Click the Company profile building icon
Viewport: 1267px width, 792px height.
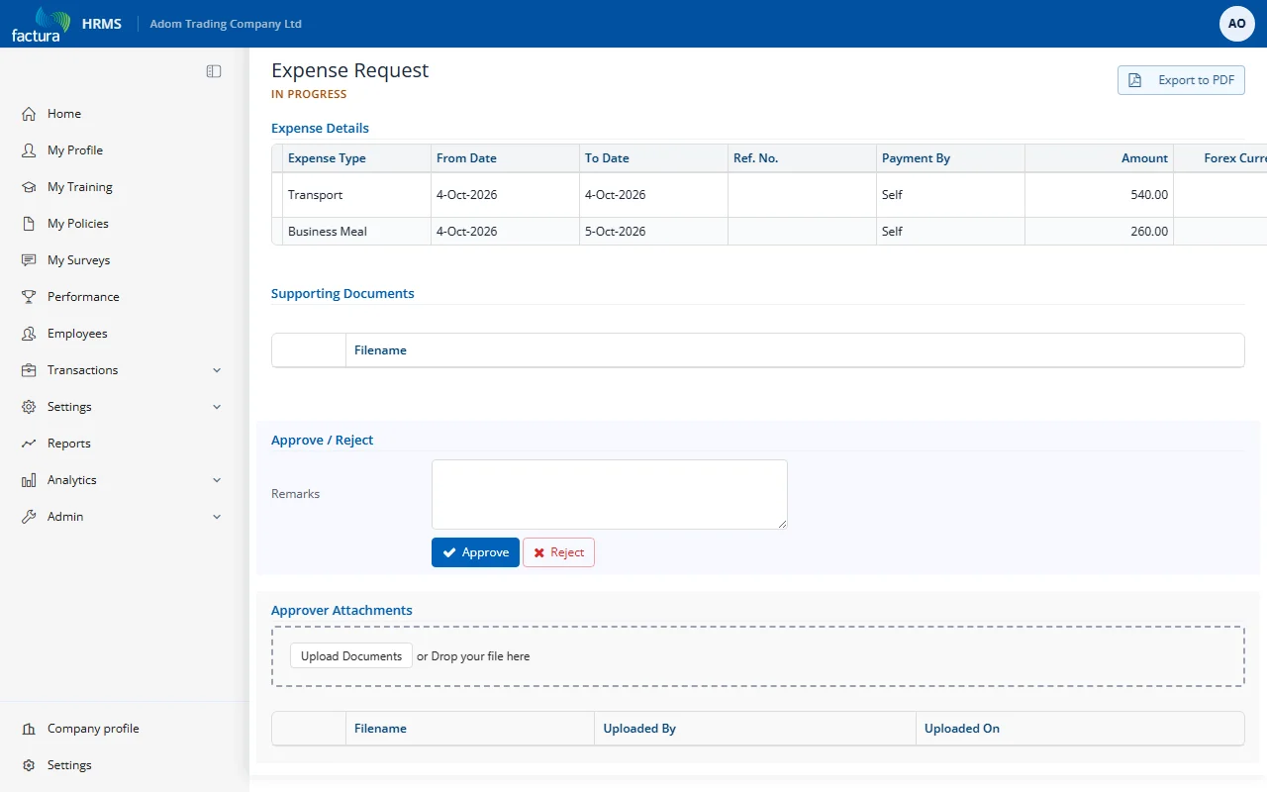pos(29,729)
